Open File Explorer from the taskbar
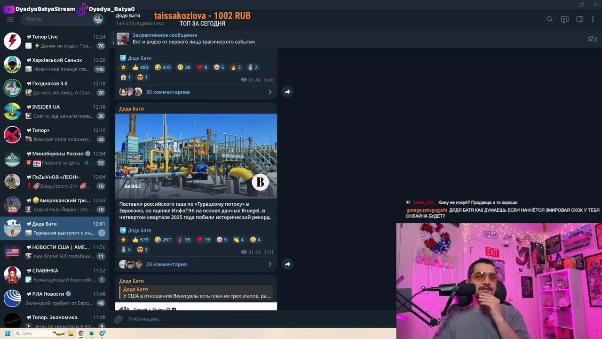602x339 pixels. pyautogui.click(x=71, y=333)
